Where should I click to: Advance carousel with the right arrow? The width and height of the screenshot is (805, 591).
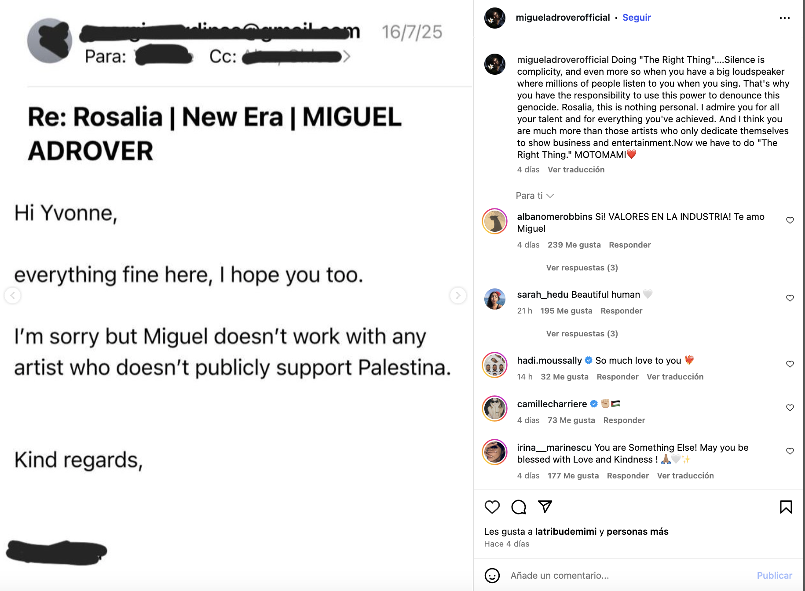[457, 296]
